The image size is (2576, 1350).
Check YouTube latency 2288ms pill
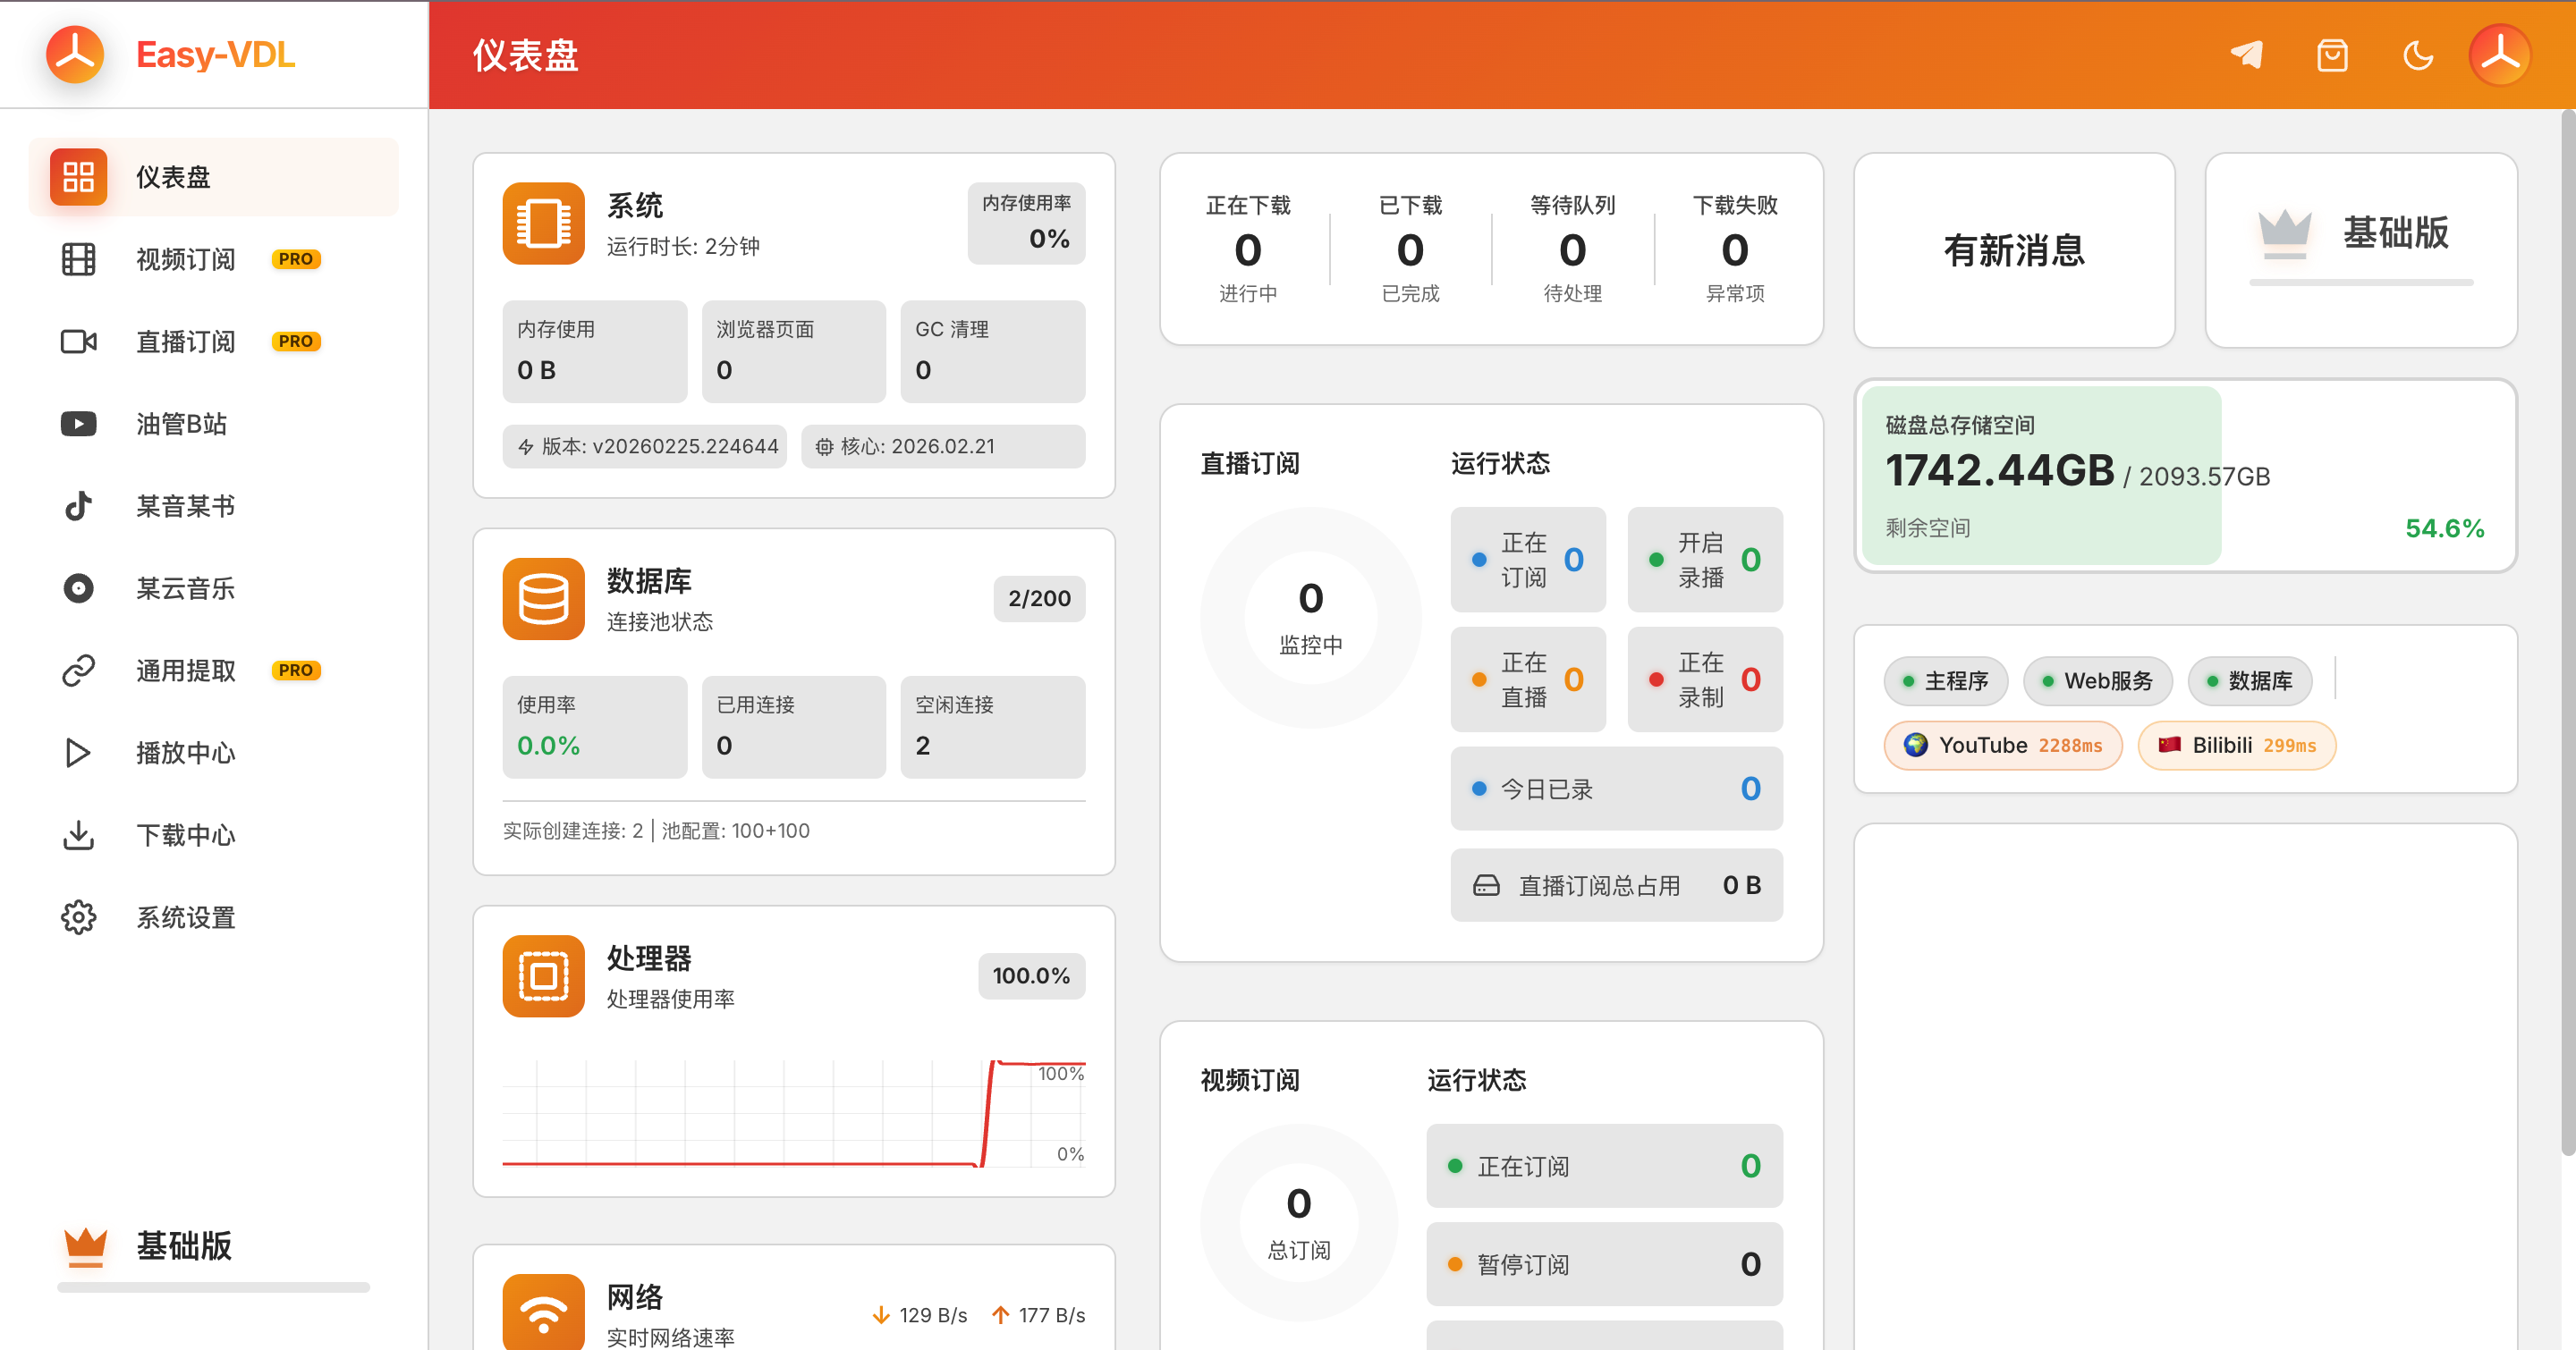point(2002,745)
